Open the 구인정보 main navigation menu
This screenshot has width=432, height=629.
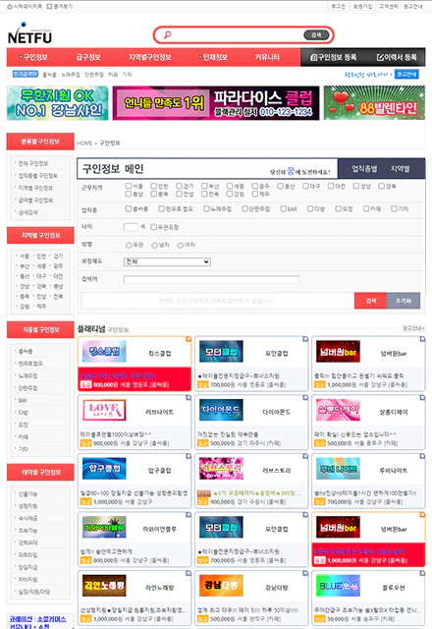[x=33, y=57]
